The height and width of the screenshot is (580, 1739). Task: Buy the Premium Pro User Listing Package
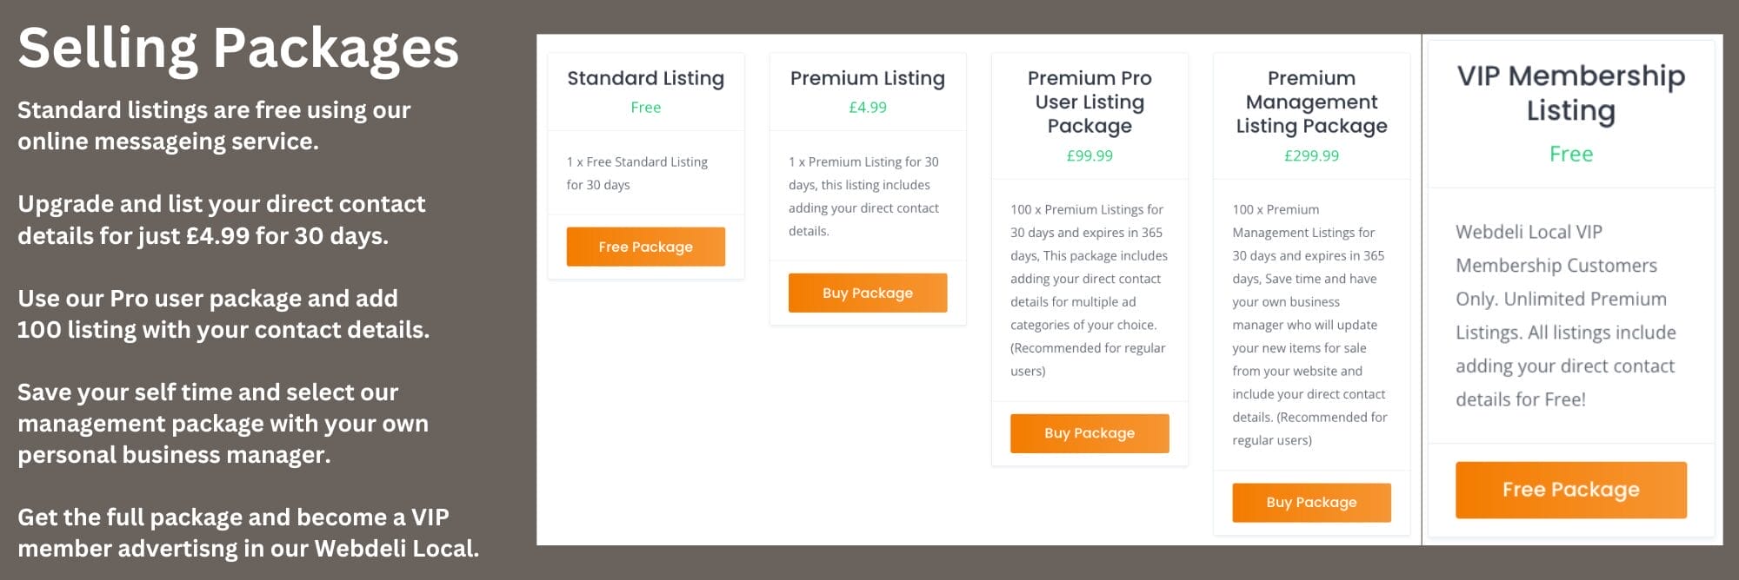coord(1089,432)
